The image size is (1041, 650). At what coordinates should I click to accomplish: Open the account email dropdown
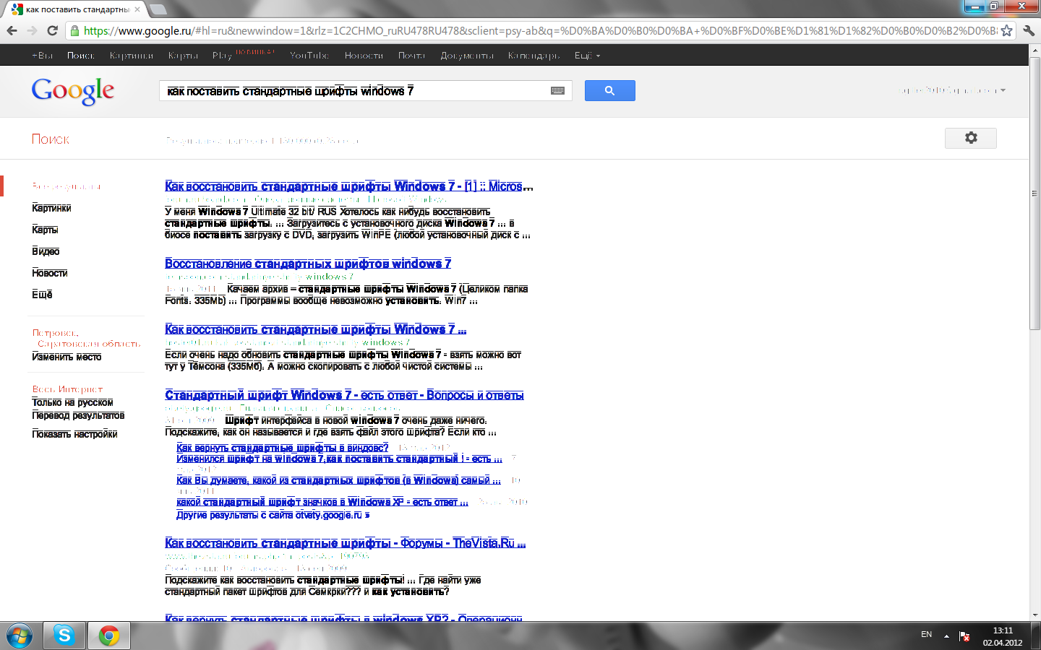[952, 90]
